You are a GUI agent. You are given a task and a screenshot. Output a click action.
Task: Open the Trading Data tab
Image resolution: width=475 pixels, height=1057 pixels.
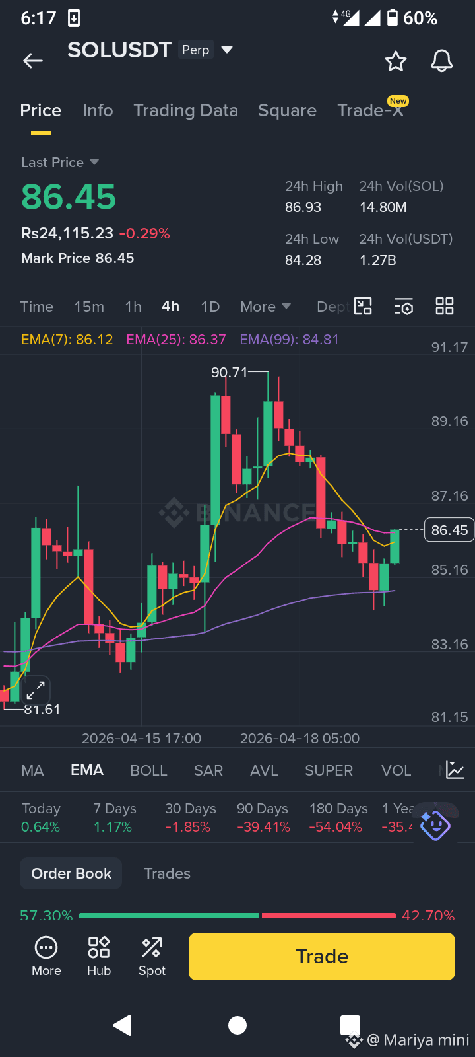point(186,110)
